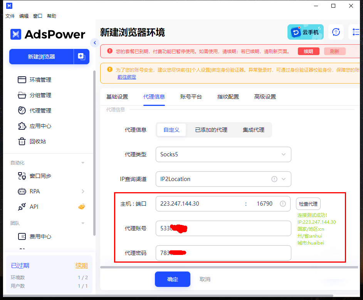Viewport: 363px width, 300px height.
Task: Open the 编辑 menu
Action: tap(24, 16)
